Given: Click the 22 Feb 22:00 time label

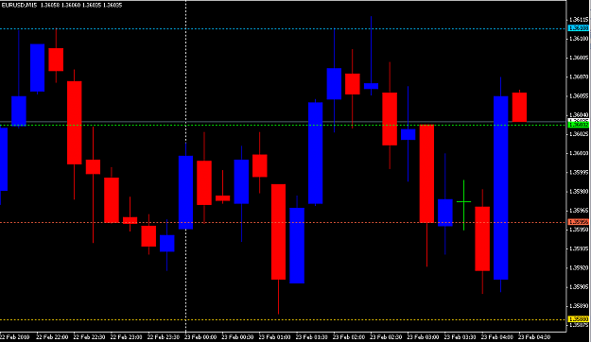Looking at the screenshot, I should tap(52, 336).
